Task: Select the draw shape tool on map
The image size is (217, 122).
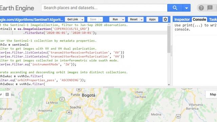Action: (x=1, y=95)
